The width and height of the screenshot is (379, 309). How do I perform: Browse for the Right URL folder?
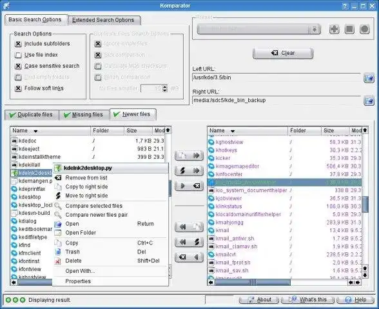[x=369, y=101]
